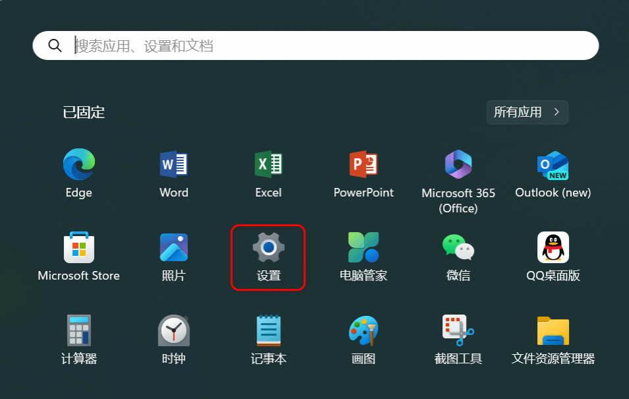The height and width of the screenshot is (399, 629).
Task: Launch the 电脑管家 app icon
Action: click(x=363, y=247)
